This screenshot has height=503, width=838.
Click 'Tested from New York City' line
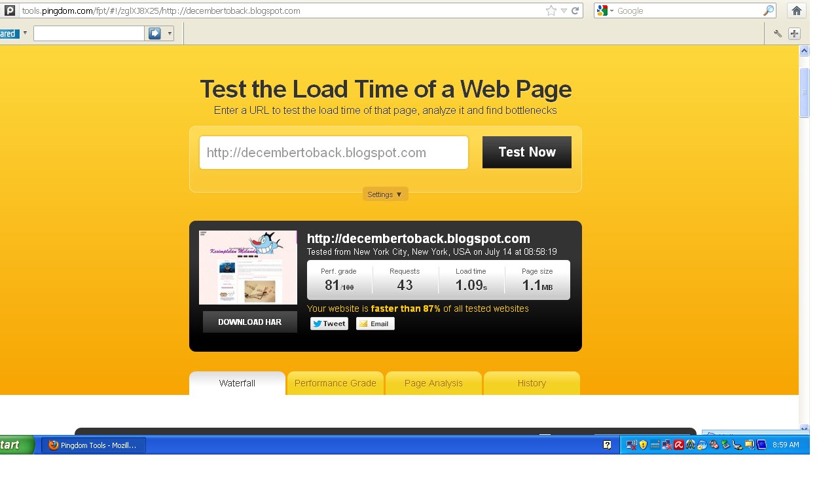click(x=432, y=251)
